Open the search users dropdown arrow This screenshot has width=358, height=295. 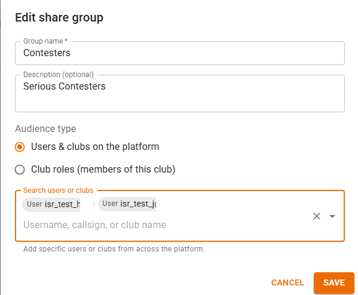(332, 216)
